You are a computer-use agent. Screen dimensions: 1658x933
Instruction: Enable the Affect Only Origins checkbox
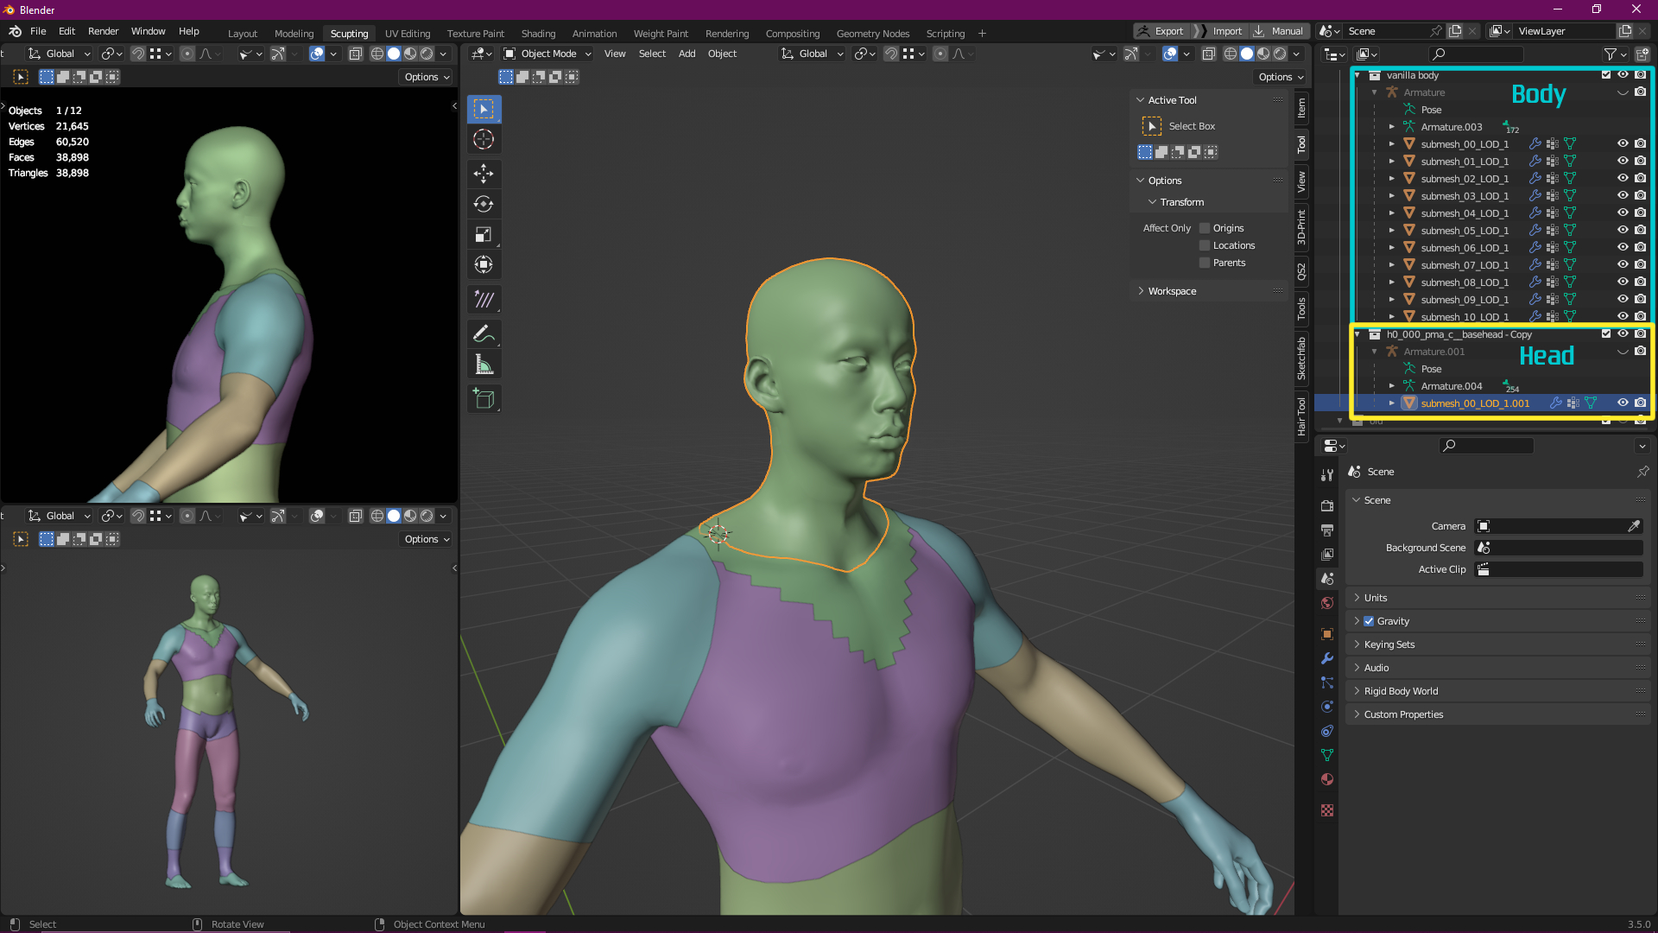pyautogui.click(x=1205, y=228)
